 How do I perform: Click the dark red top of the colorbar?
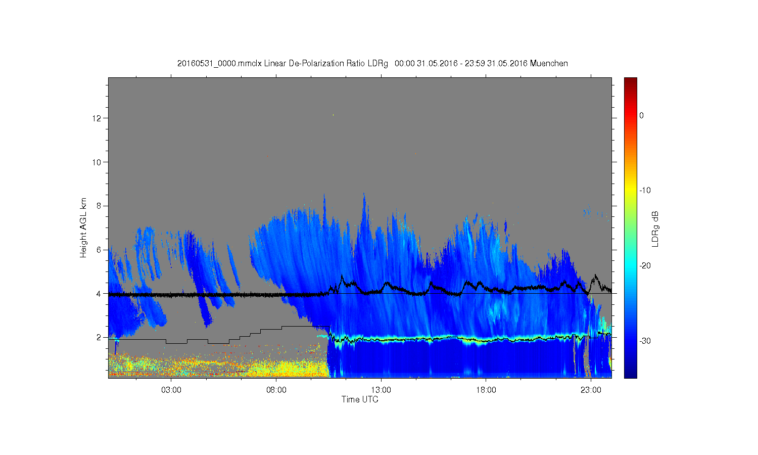pyautogui.click(x=631, y=82)
